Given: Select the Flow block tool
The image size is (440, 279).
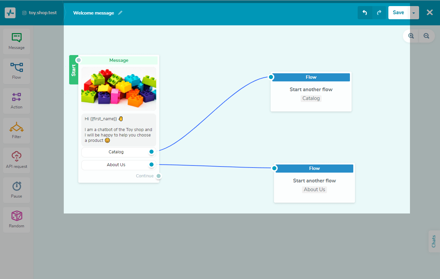Looking at the screenshot, I should (16, 71).
